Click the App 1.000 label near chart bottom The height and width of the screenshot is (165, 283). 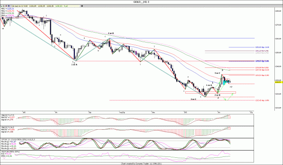pos(262,100)
